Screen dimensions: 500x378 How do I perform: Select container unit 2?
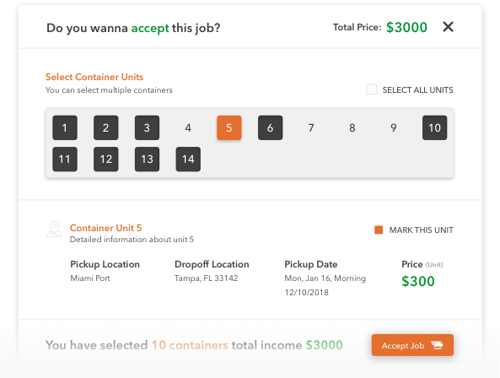[106, 127]
